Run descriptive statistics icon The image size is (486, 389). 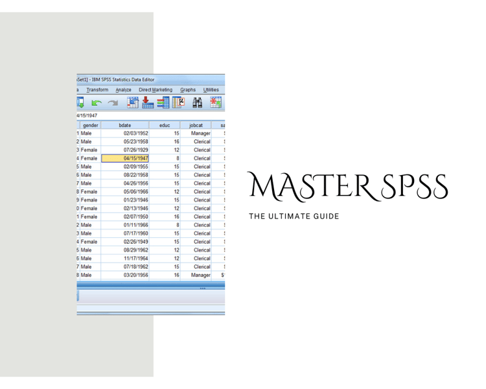(x=179, y=102)
